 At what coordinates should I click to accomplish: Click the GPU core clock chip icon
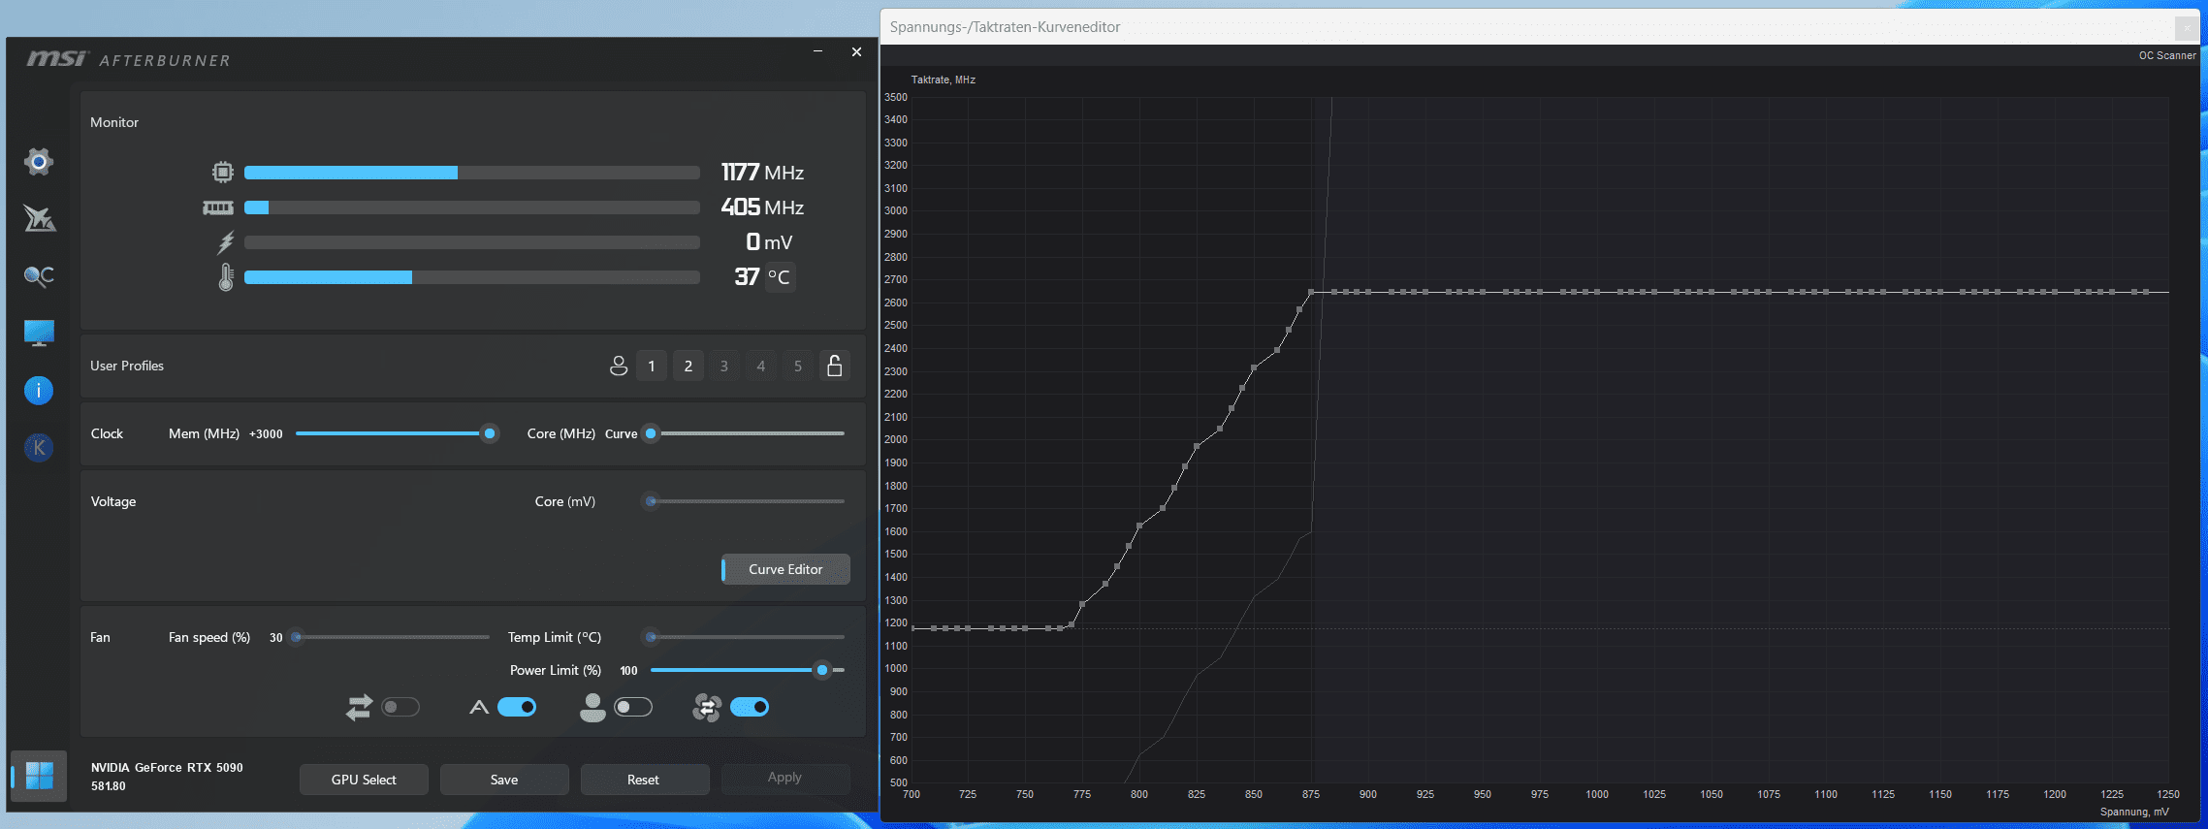click(x=223, y=173)
